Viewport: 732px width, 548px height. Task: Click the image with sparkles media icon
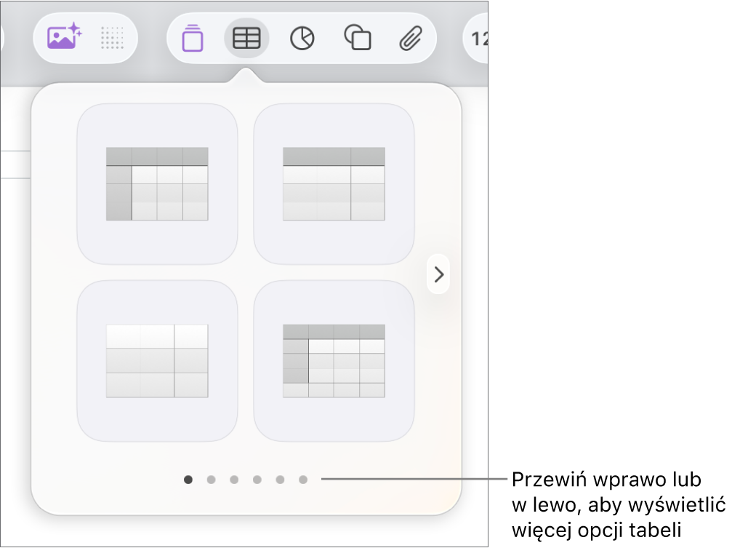65,38
